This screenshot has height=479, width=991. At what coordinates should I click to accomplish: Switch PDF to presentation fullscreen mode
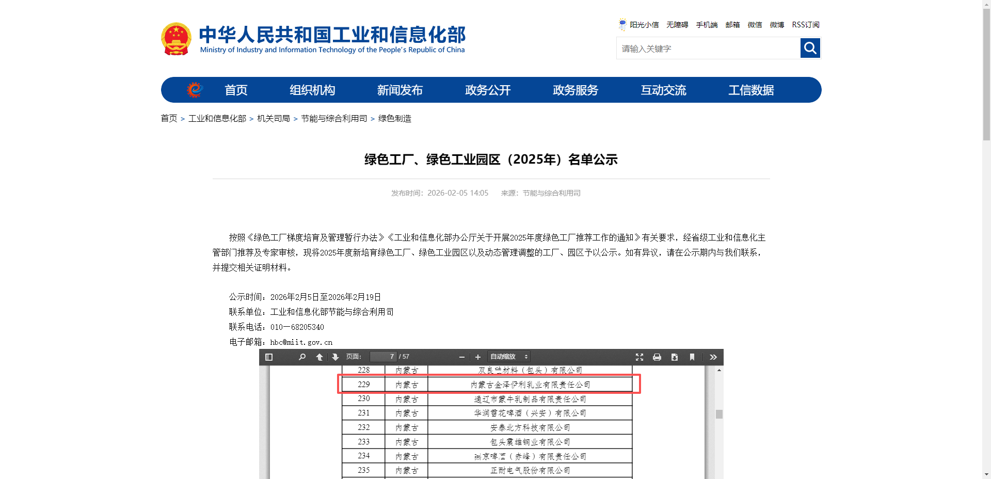[x=640, y=357]
